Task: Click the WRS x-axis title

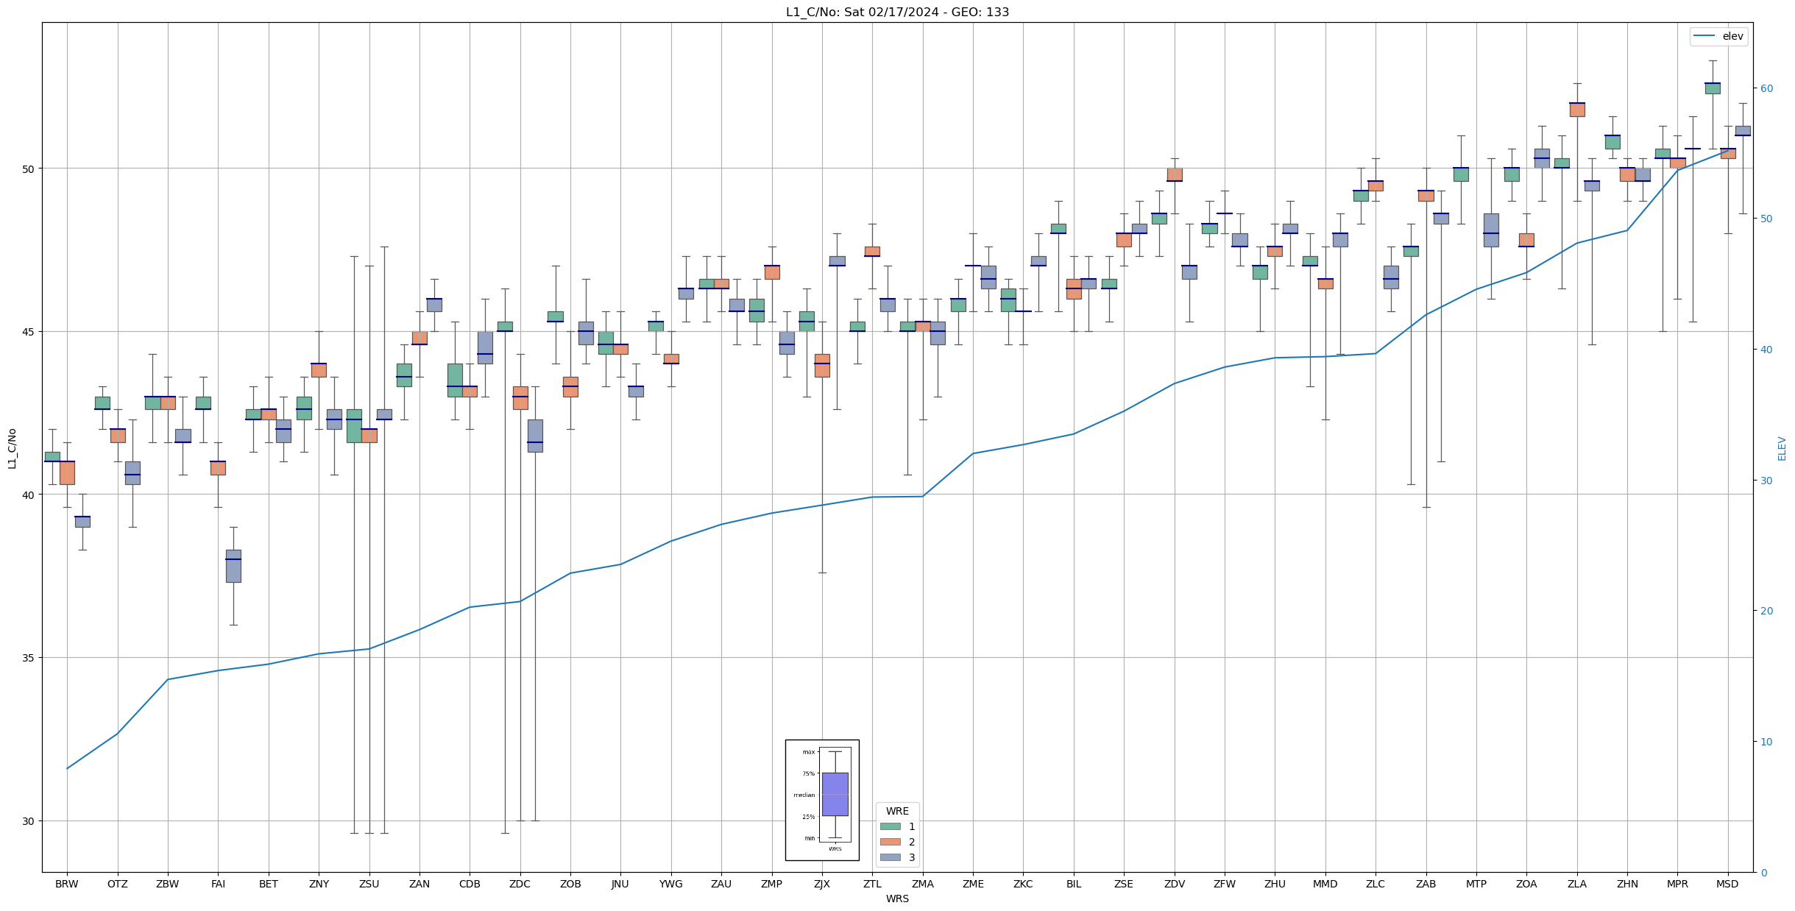Action: click(897, 899)
